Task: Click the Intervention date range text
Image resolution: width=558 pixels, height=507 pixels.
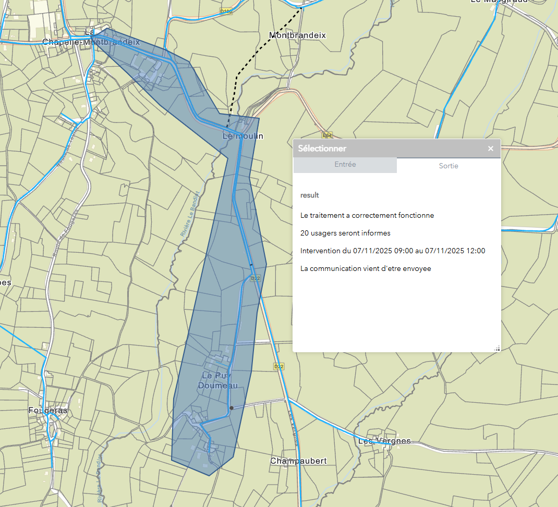Action: (393, 251)
